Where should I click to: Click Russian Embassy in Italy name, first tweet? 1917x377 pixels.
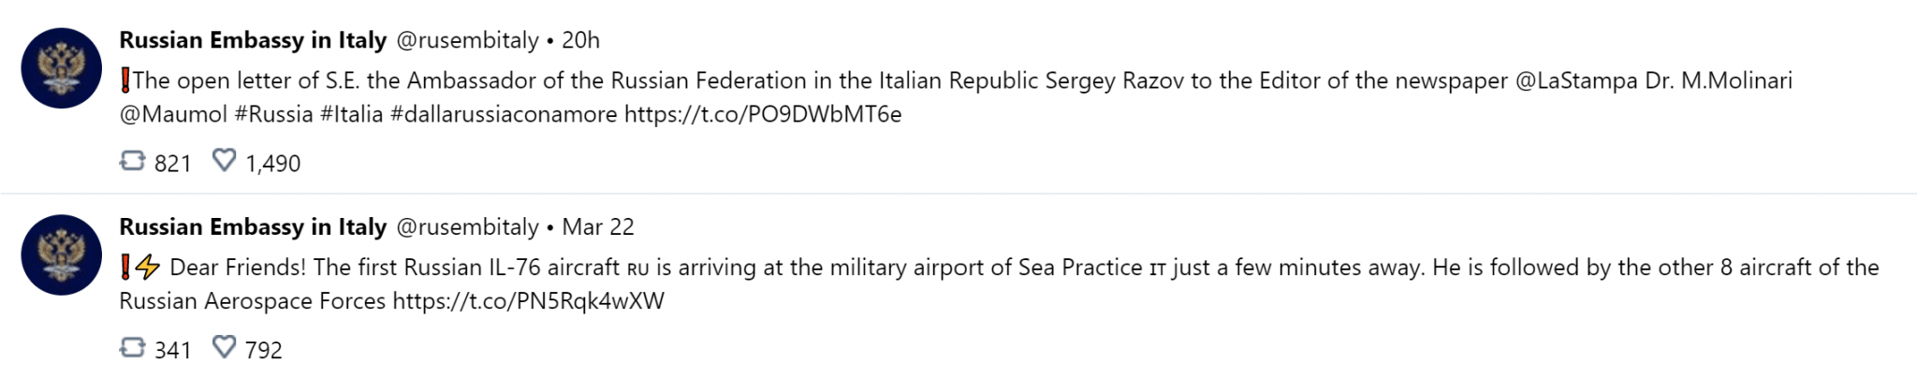[253, 40]
